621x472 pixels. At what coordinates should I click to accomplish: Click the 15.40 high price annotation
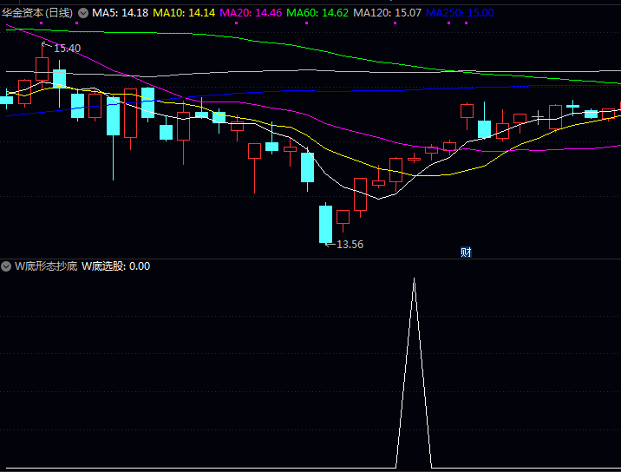pyautogui.click(x=66, y=48)
